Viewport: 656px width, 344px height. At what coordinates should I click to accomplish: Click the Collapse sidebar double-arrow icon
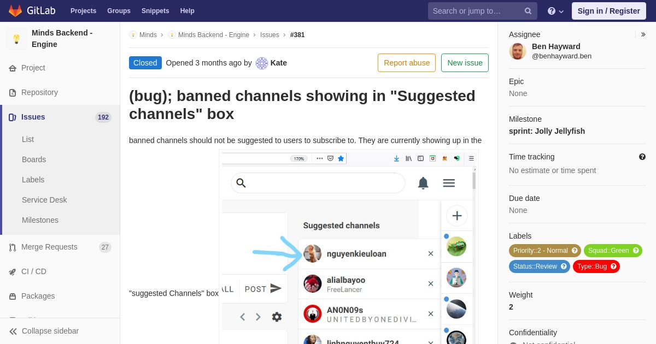(x=13, y=331)
